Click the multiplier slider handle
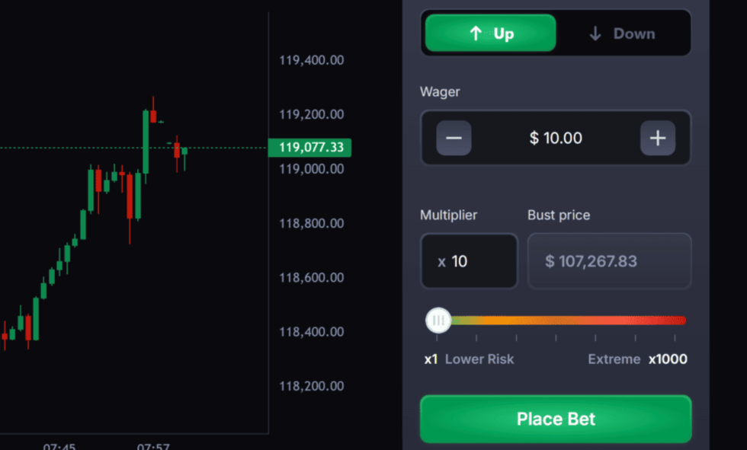Image resolution: width=747 pixels, height=450 pixels. click(438, 321)
